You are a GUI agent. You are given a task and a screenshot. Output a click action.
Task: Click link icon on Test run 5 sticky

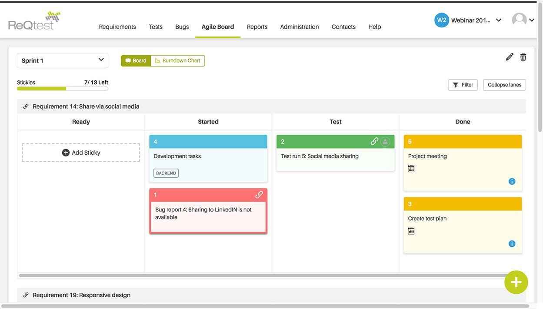pos(374,141)
